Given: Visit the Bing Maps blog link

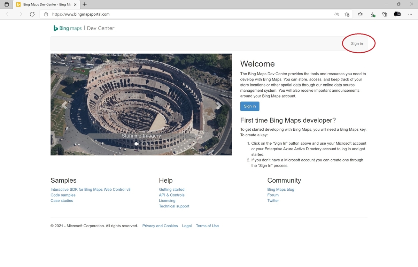Looking at the screenshot, I should 281,190.
